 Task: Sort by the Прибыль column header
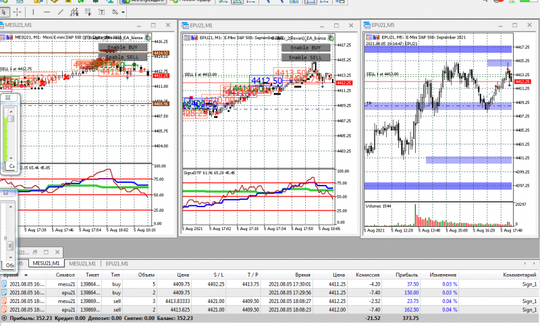[x=401, y=275]
